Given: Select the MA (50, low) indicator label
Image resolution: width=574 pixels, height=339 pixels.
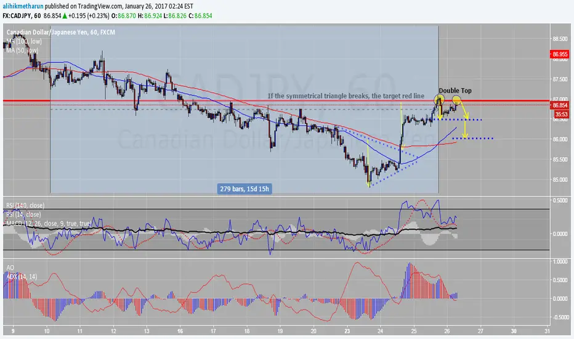Looking at the screenshot, I should [x=22, y=50].
